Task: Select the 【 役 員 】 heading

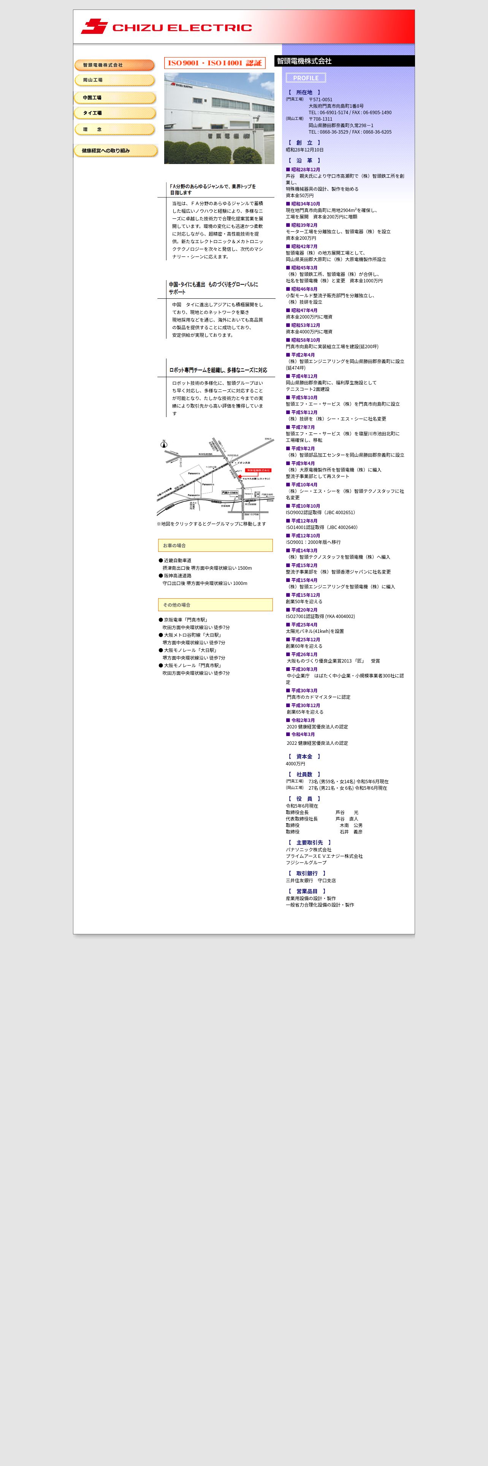Action: [x=304, y=799]
